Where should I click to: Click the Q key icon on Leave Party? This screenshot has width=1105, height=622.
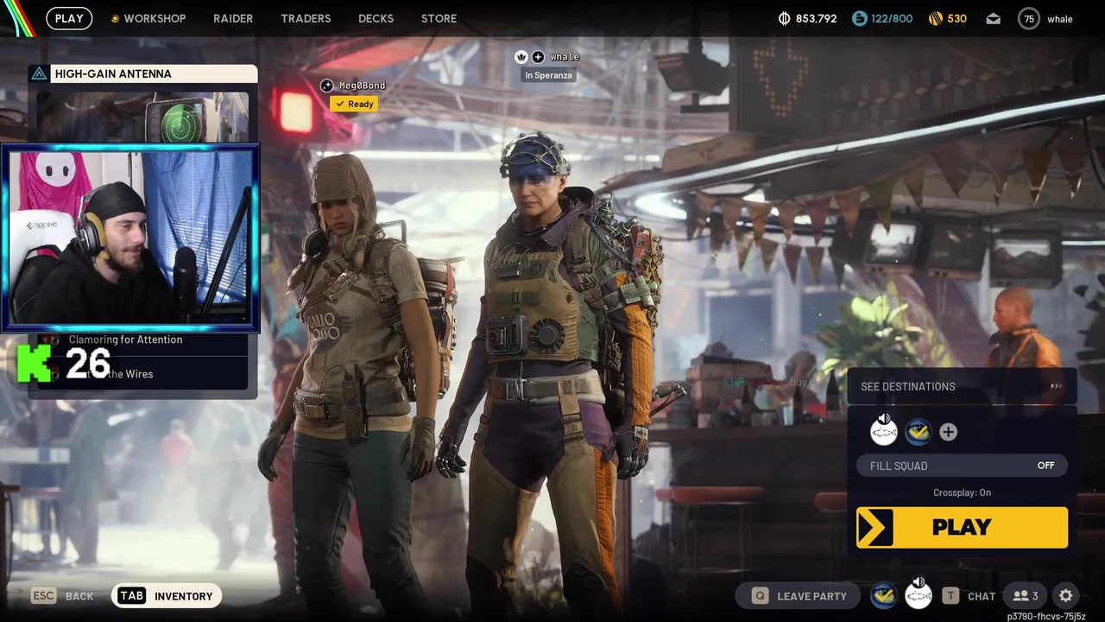point(760,596)
